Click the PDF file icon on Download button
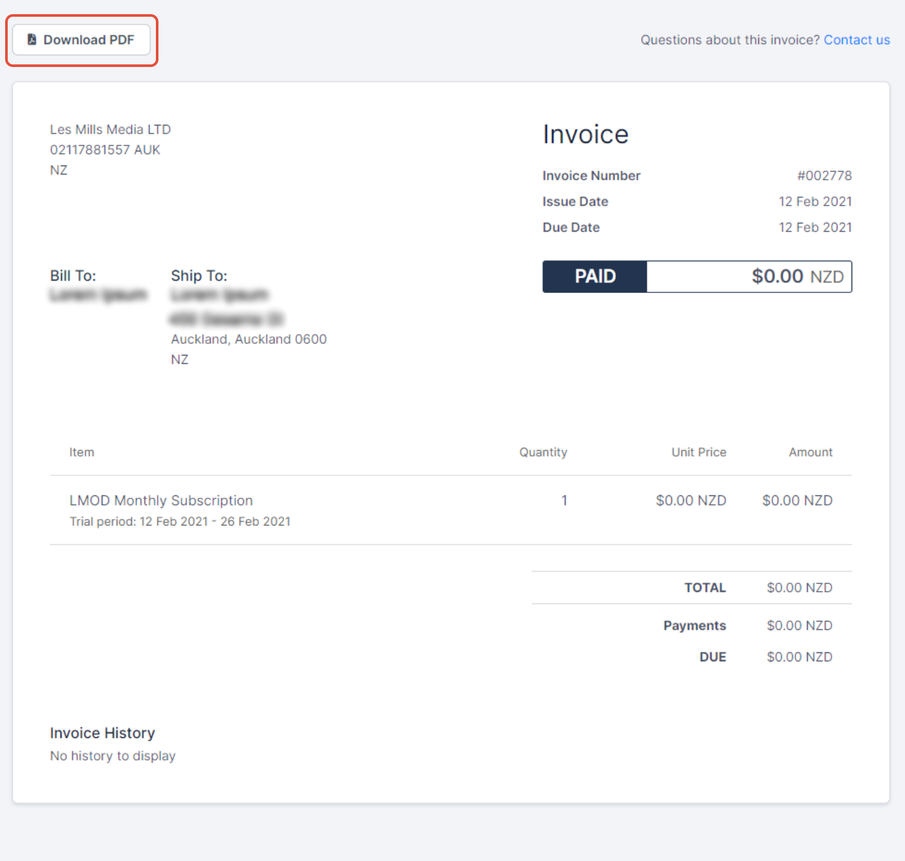The height and width of the screenshot is (861, 905). click(x=30, y=39)
